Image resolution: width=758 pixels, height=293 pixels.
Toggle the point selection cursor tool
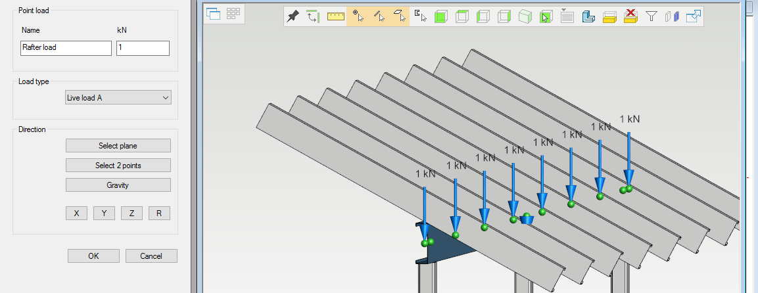pyautogui.click(x=357, y=16)
